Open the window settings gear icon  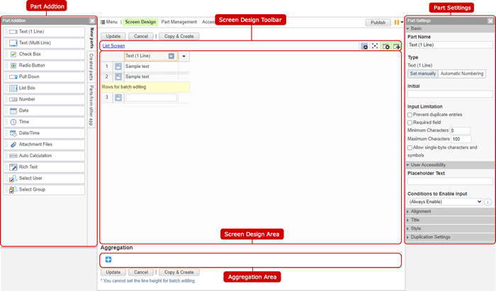coord(385,46)
